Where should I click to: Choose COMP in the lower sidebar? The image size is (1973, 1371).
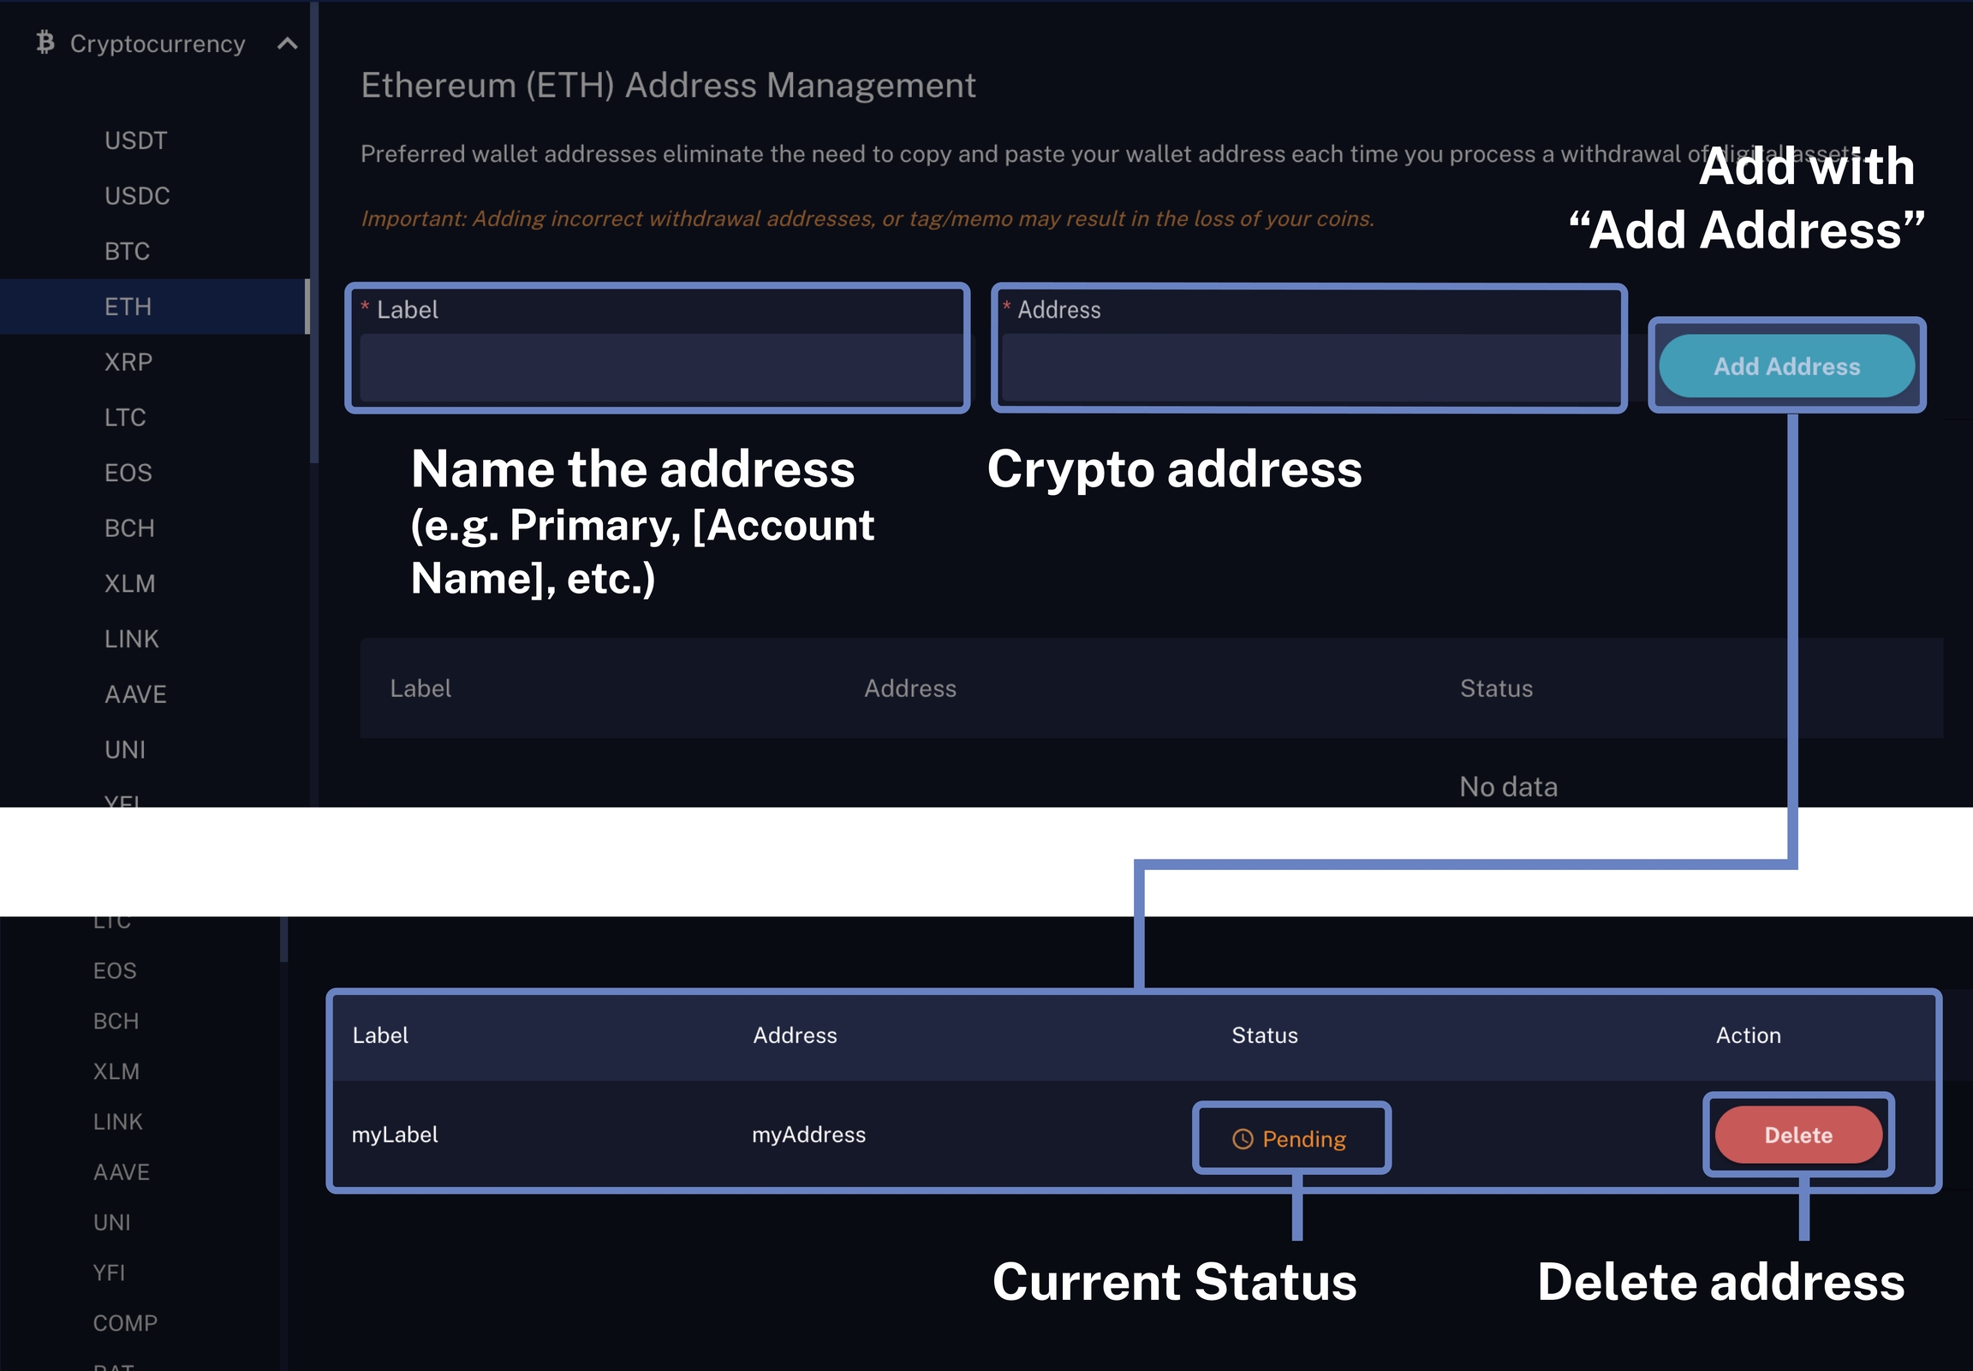(x=124, y=1323)
